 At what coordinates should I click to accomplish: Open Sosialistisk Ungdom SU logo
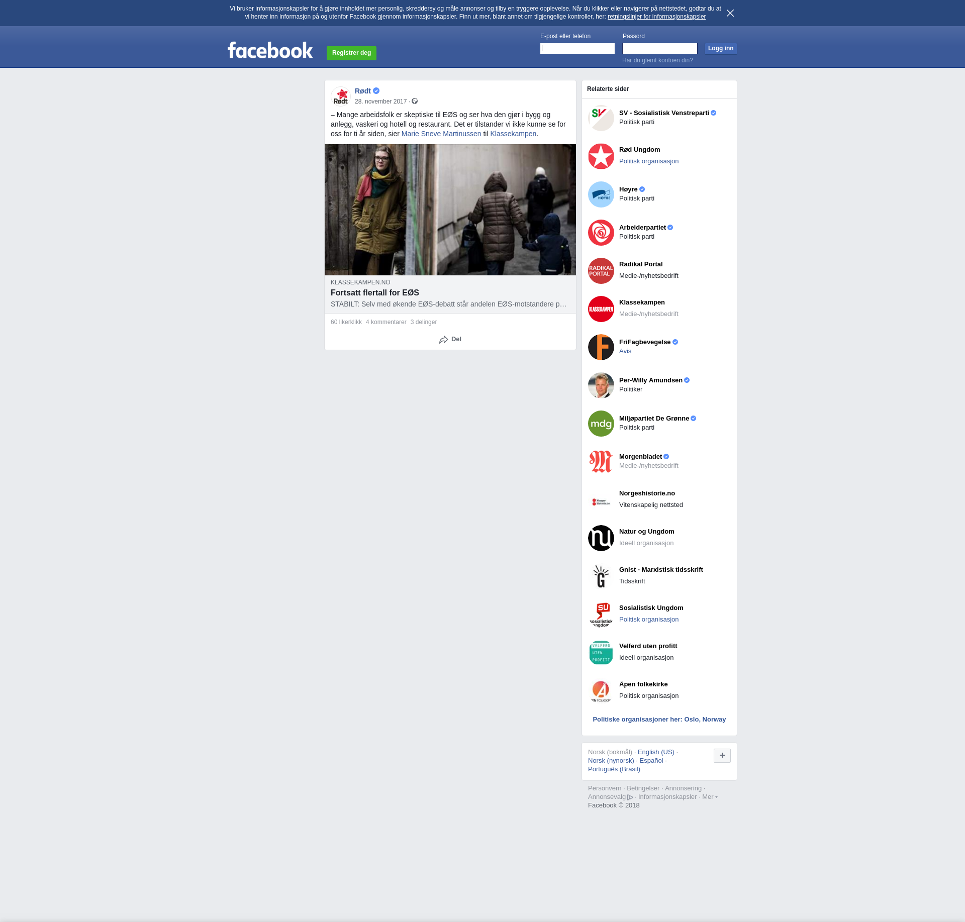pyautogui.click(x=601, y=614)
